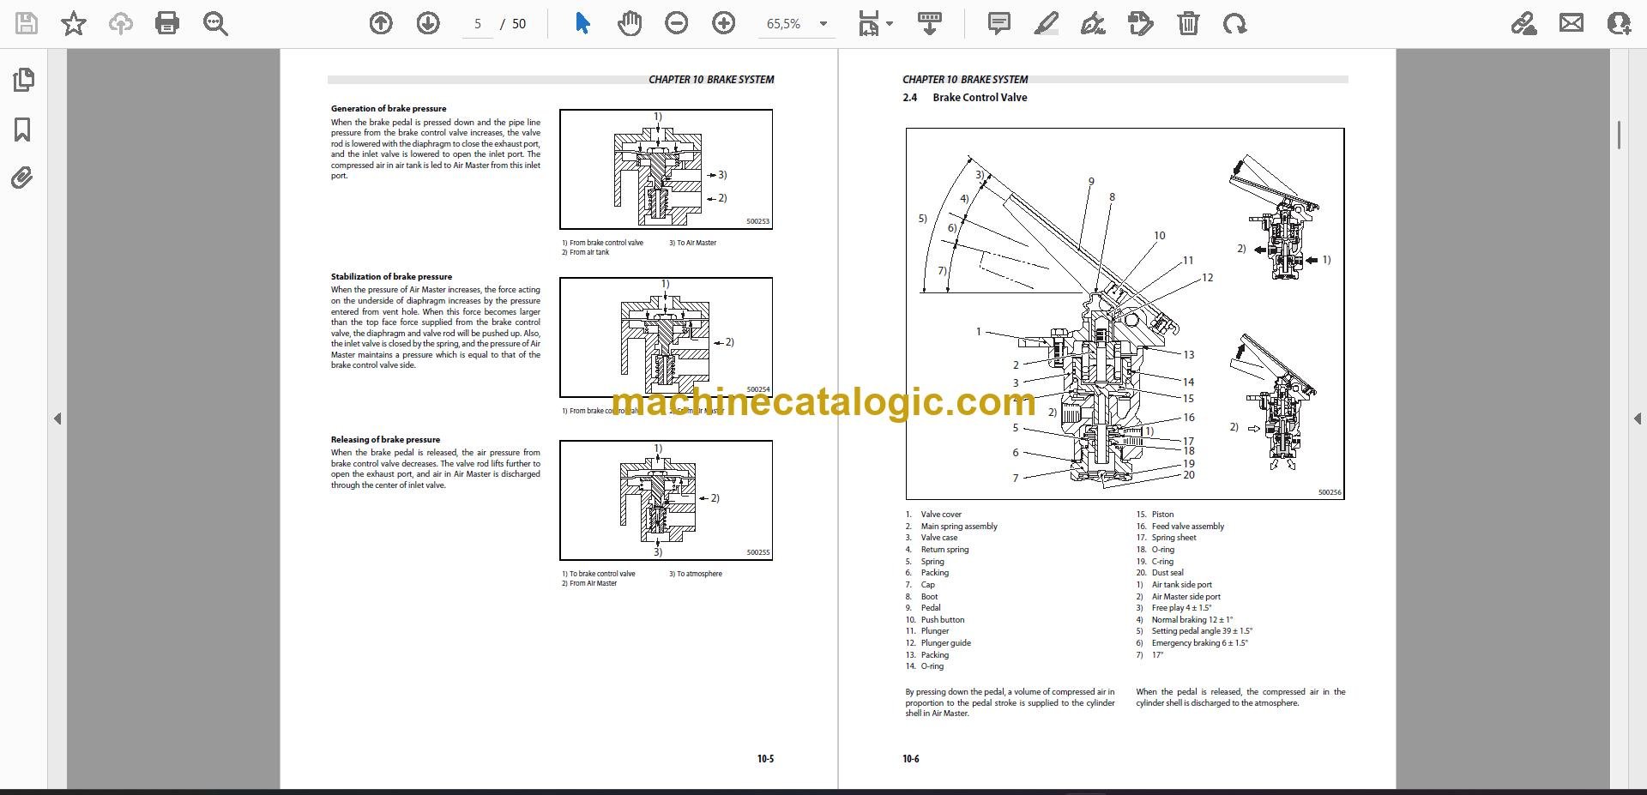
Task: Rotate the page view
Action: (x=1235, y=23)
